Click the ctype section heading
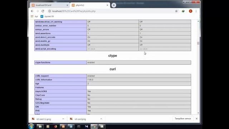The width and height of the screenshot is (229, 129). [113, 56]
